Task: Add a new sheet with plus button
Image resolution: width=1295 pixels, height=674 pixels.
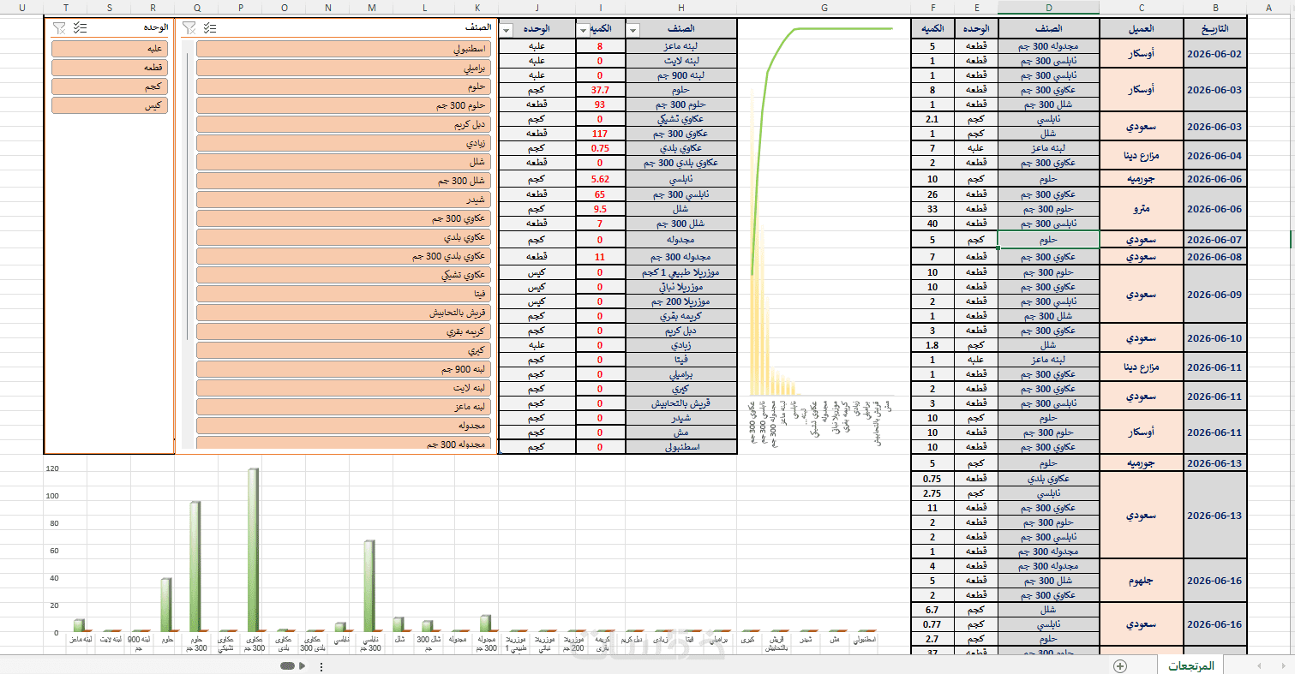Action: click(x=1119, y=665)
